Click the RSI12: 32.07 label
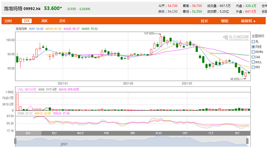Screen dimensions: 267x148 pos(43,113)
